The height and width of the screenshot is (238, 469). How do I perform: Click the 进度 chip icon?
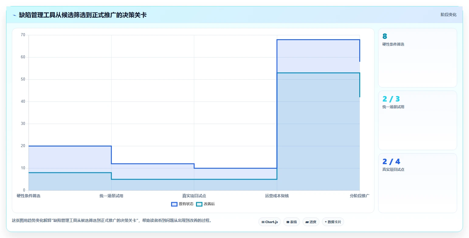tap(307, 222)
